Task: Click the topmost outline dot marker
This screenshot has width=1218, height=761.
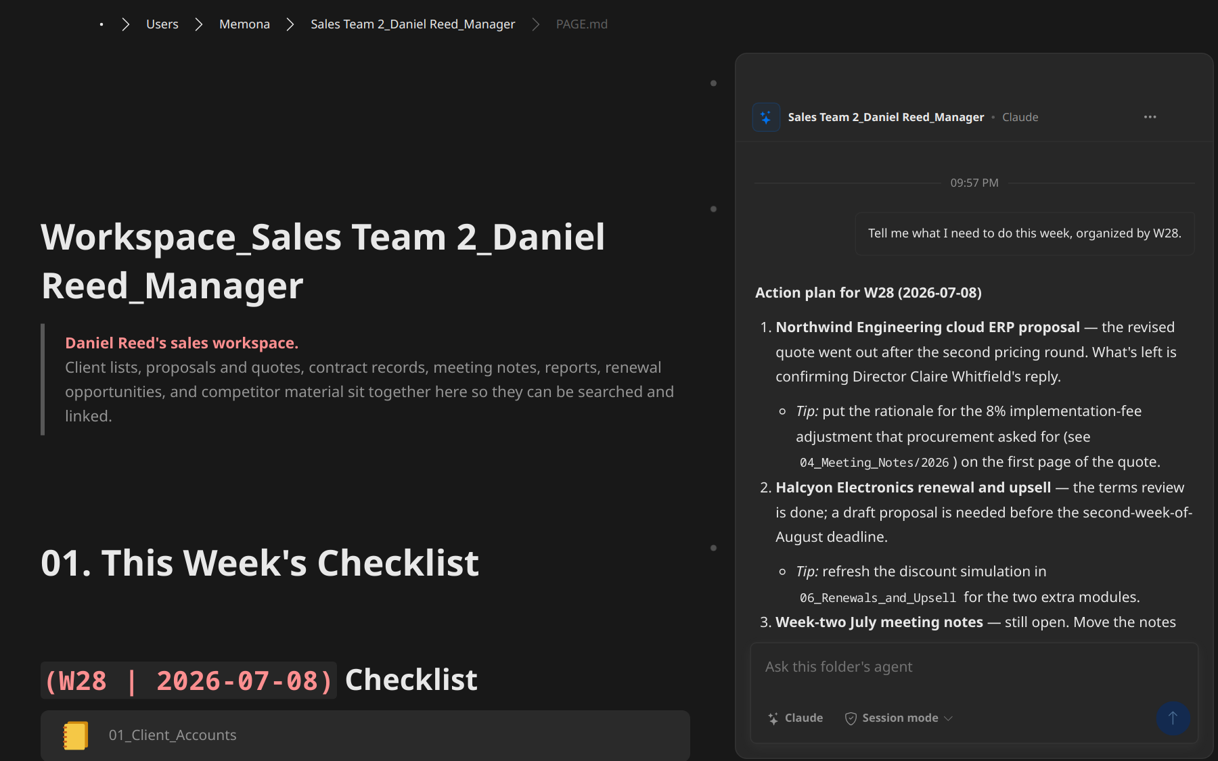Action: click(713, 83)
